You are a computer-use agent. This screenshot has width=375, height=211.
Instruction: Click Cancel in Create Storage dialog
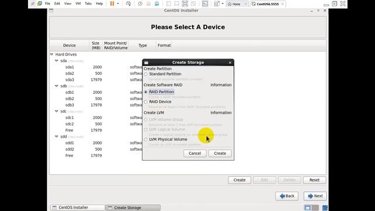click(x=195, y=154)
